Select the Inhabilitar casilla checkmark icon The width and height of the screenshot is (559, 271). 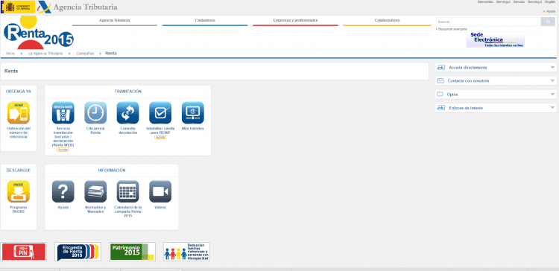point(160,113)
